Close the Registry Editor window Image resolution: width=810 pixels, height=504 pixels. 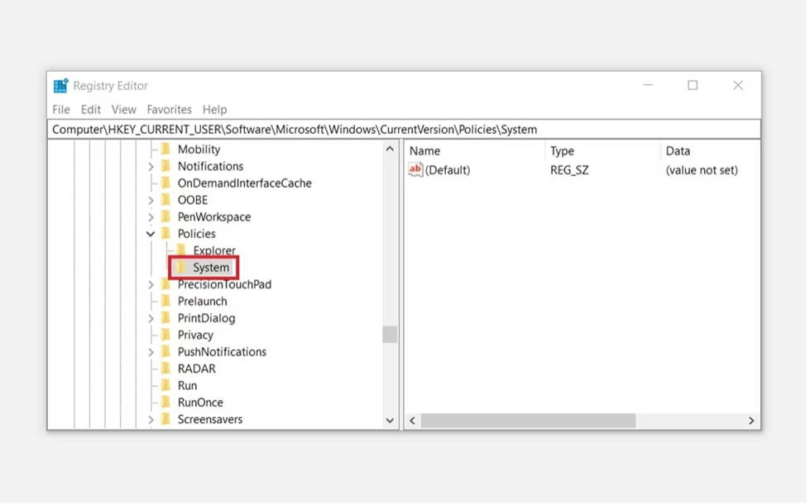(x=738, y=86)
